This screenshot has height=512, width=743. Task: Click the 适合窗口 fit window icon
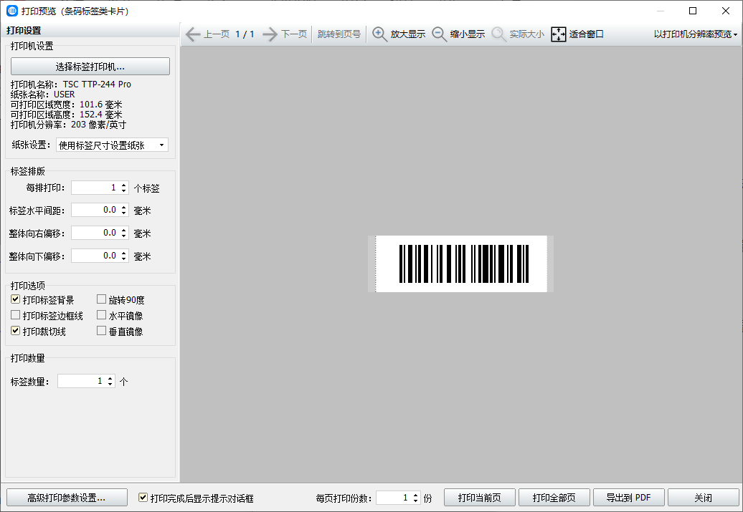click(559, 34)
